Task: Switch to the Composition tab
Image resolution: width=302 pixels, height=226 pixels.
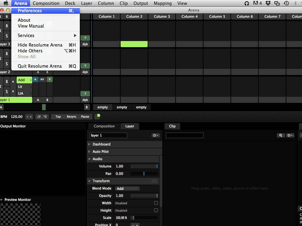Action: [x=104, y=126]
